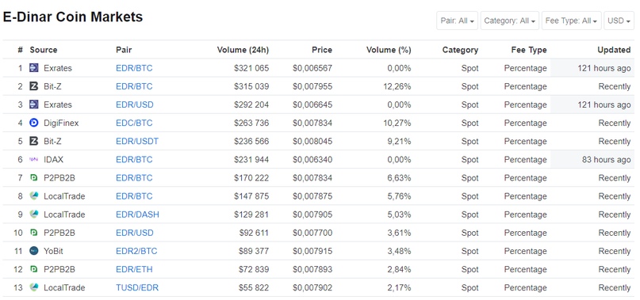Image resolution: width=640 pixels, height=300 pixels.
Task: Click the YoBit exchange icon
Action: [34, 251]
